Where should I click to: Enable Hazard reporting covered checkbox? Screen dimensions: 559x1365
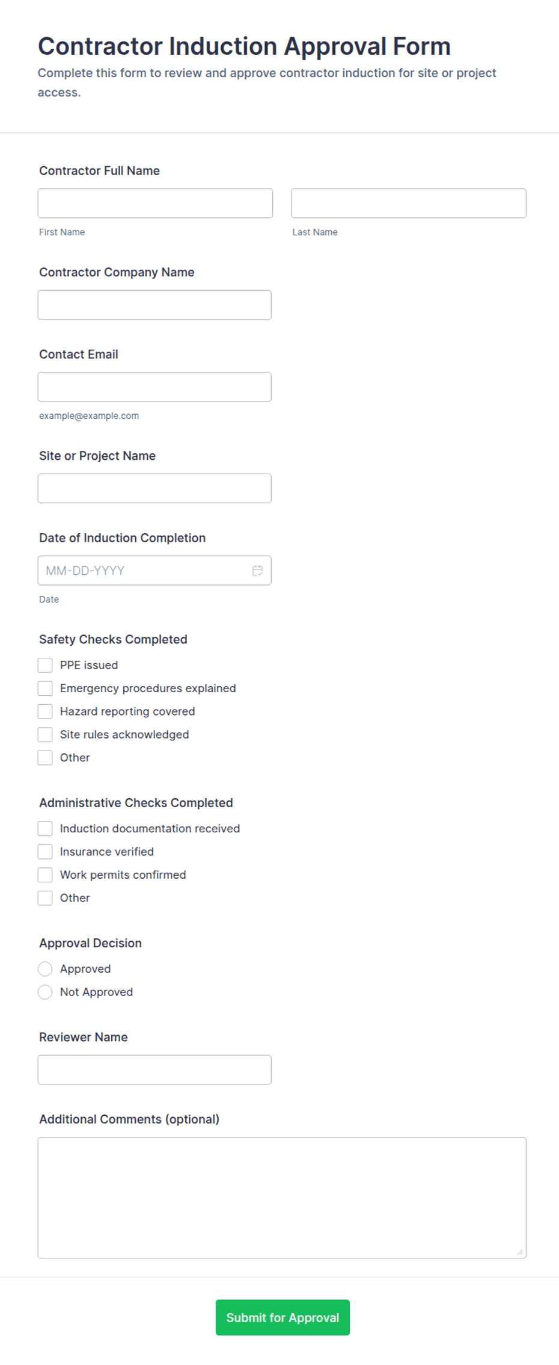point(45,711)
